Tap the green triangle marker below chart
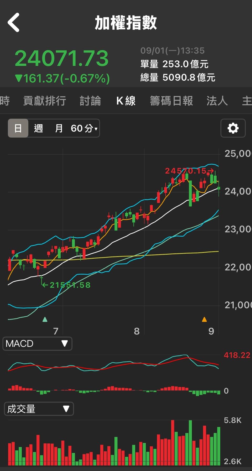The image size is (252, 471). pos(45,319)
